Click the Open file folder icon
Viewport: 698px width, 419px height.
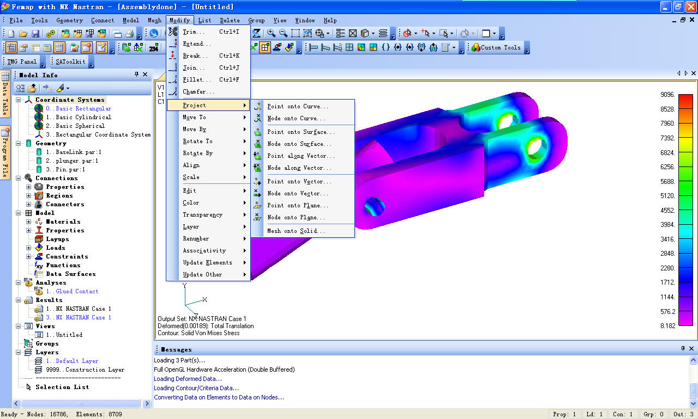pos(23,34)
